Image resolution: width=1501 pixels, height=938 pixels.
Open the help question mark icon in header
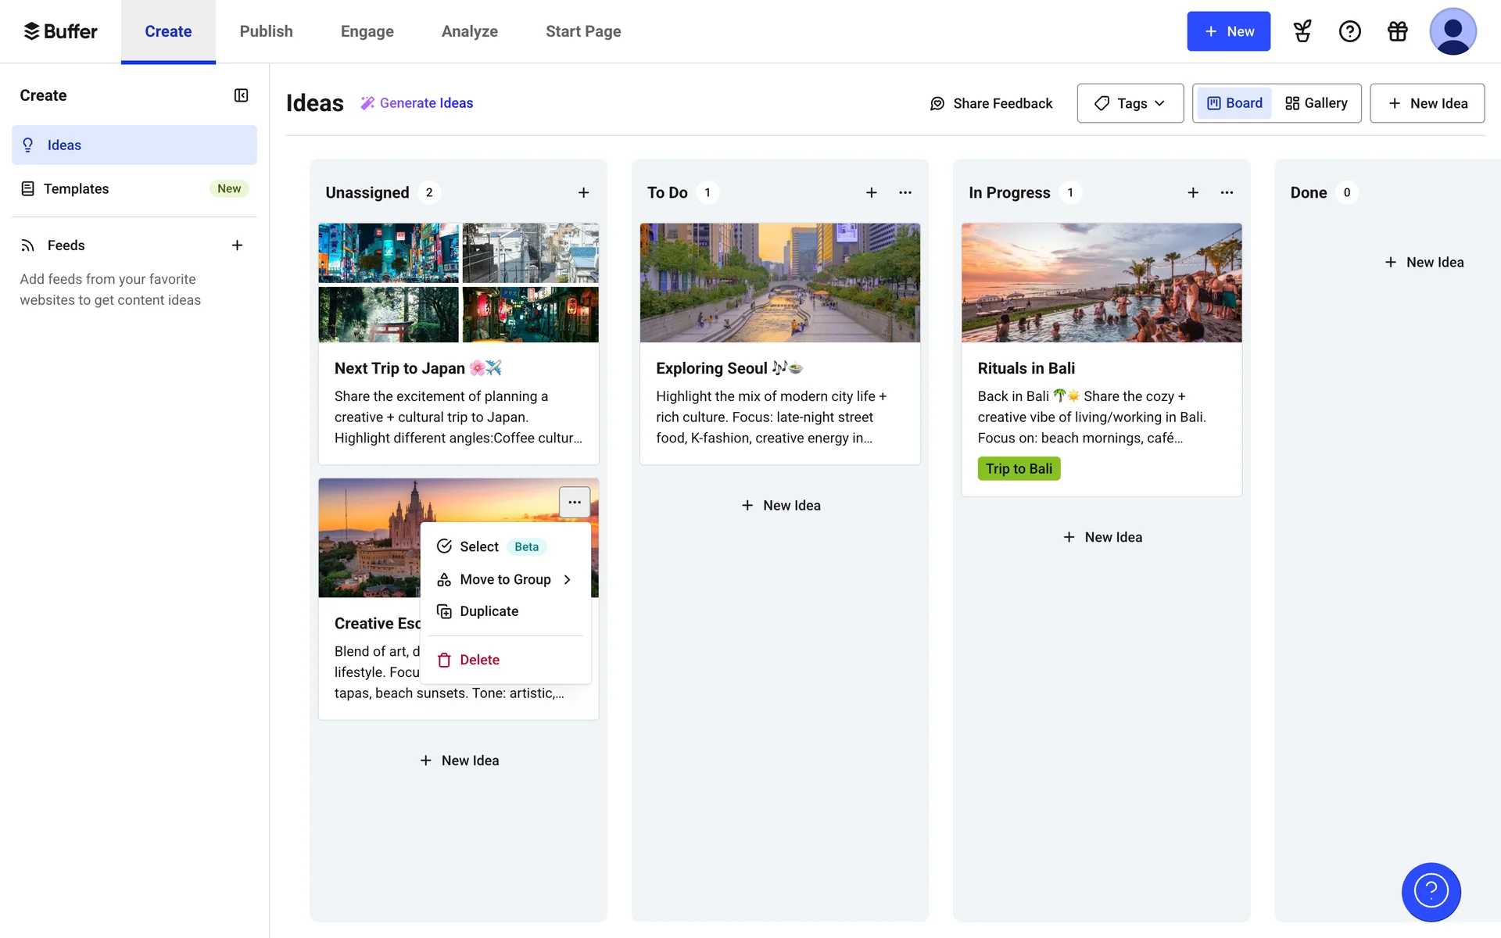(x=1349, y=31)
